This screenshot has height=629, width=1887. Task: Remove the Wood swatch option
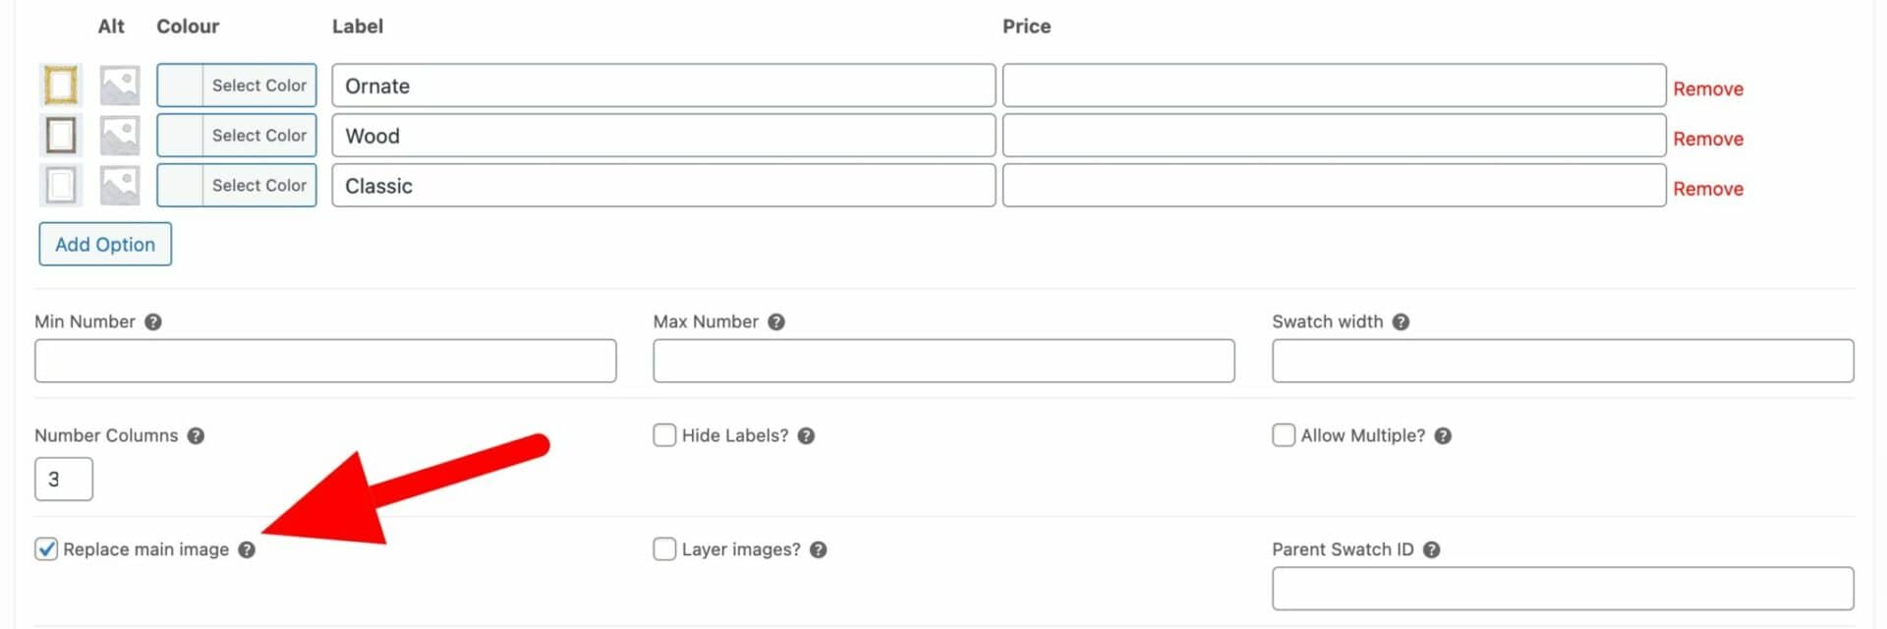tap(1708, 139)
